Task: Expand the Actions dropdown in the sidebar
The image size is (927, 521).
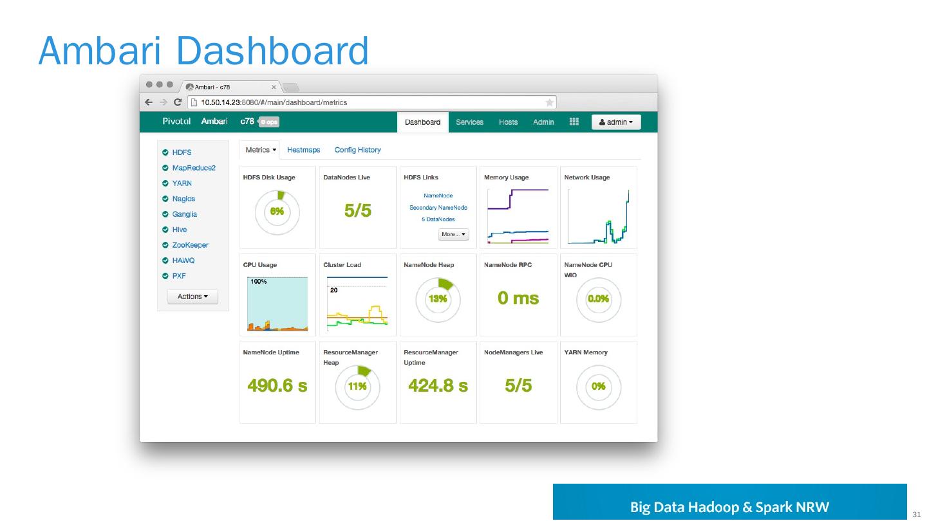Action: click(x=192, y=297)
